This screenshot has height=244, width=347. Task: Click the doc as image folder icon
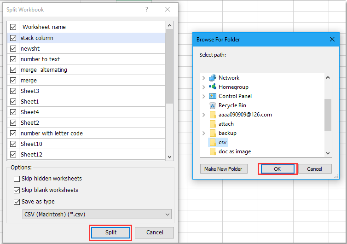click(x=213, y=151)
